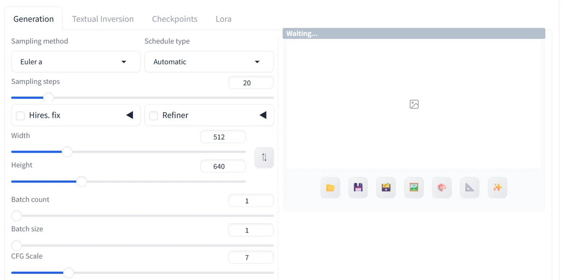Switch to the Textual Inversion tab
Viewport: 566px width, 280px height.
coord(103,19)
